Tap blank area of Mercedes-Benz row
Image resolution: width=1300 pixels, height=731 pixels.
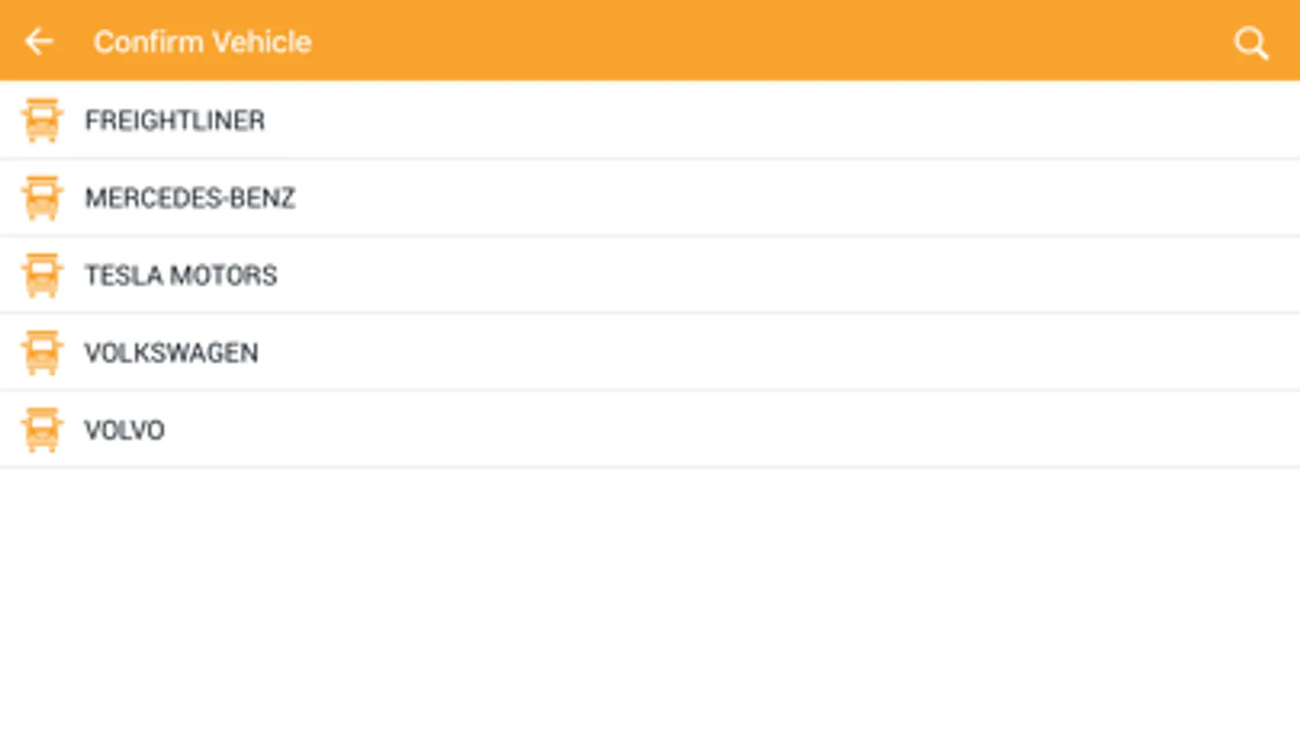[x=732, y=197]
